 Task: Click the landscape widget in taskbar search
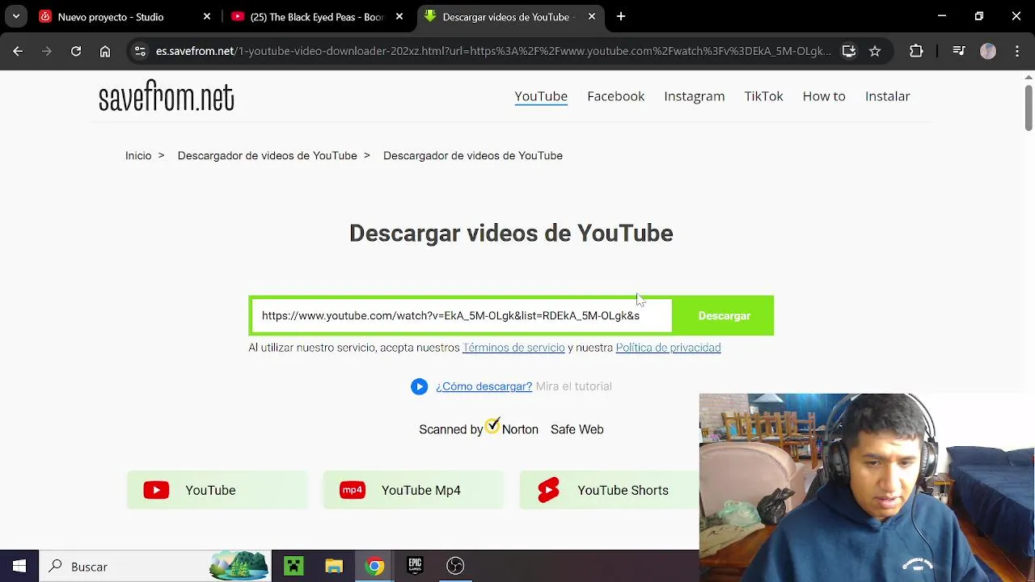pos(239,566)
